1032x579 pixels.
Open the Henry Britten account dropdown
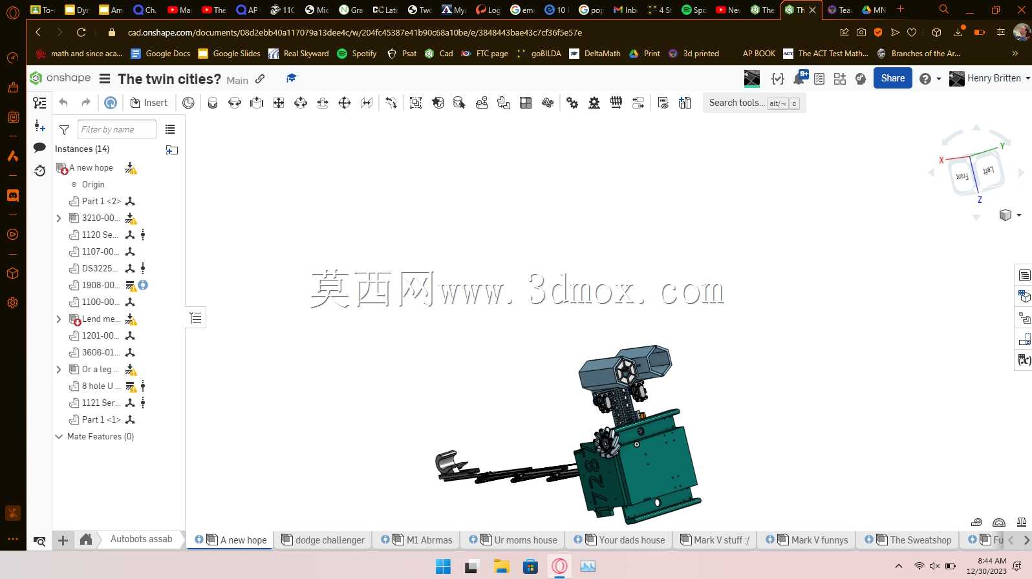(989, 78)
